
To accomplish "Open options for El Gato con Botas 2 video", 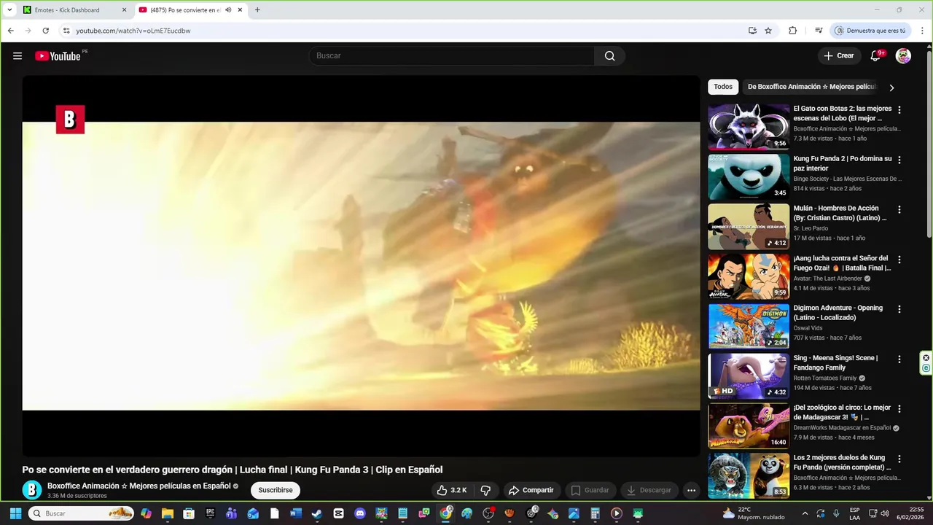I will click(x=899, y=110).
